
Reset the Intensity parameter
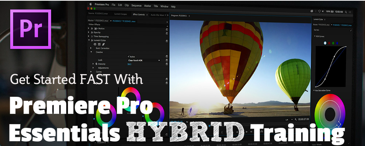point(167,64)
